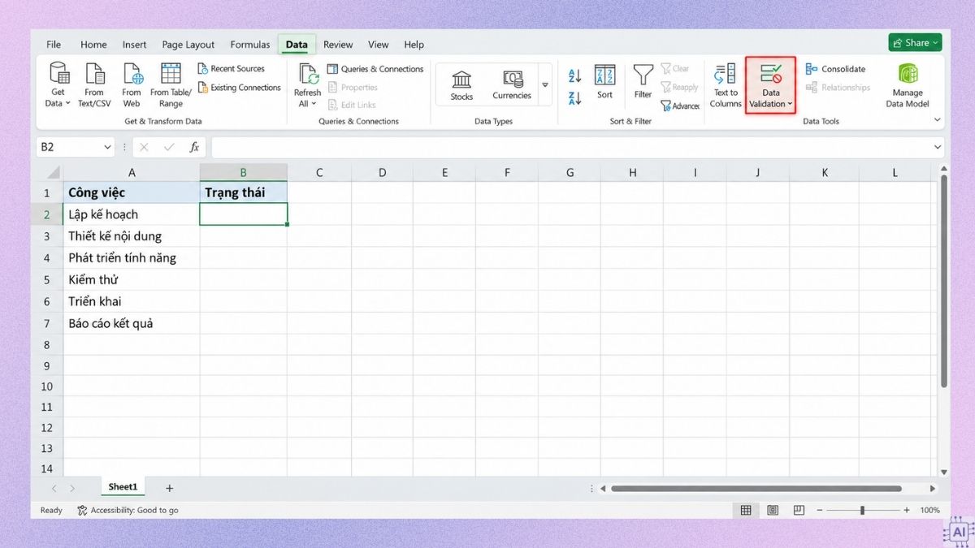This screenshot has width=975, height=548.
Task: Switch to Page Layout view in status bar
Action: pos(773,510)
